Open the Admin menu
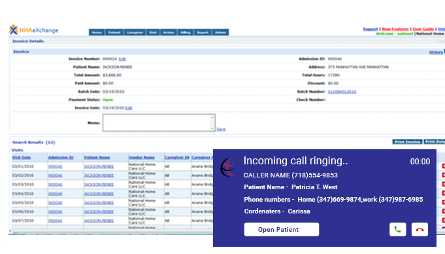The width and height of the screenshot is (445, 254). pos(220,33)
